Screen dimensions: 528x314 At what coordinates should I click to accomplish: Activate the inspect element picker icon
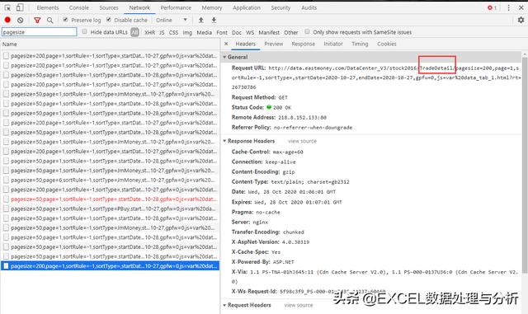(x=7, y=7)
